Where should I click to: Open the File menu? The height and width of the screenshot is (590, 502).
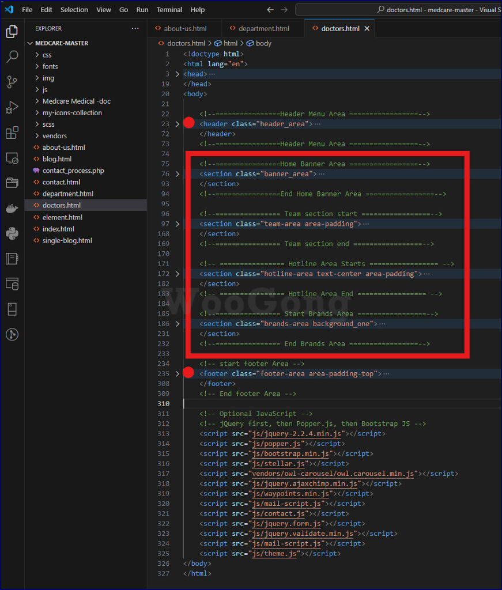(27, 10)
